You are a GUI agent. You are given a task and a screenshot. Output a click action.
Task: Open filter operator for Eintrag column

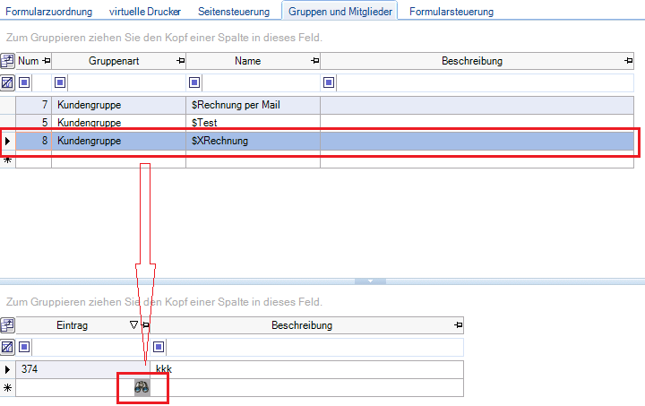click(x=24, y=347)
